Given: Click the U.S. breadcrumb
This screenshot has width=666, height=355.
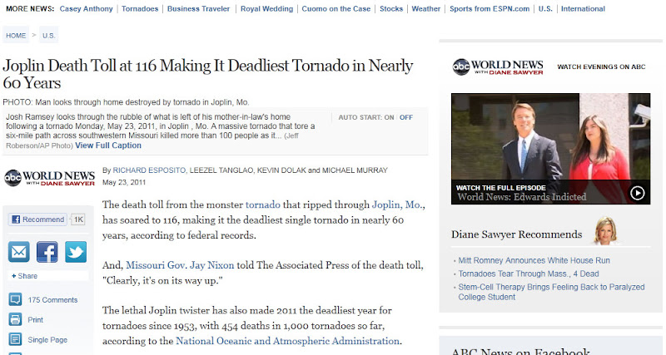Looking at the screenshot, I should tap(49, 36).
